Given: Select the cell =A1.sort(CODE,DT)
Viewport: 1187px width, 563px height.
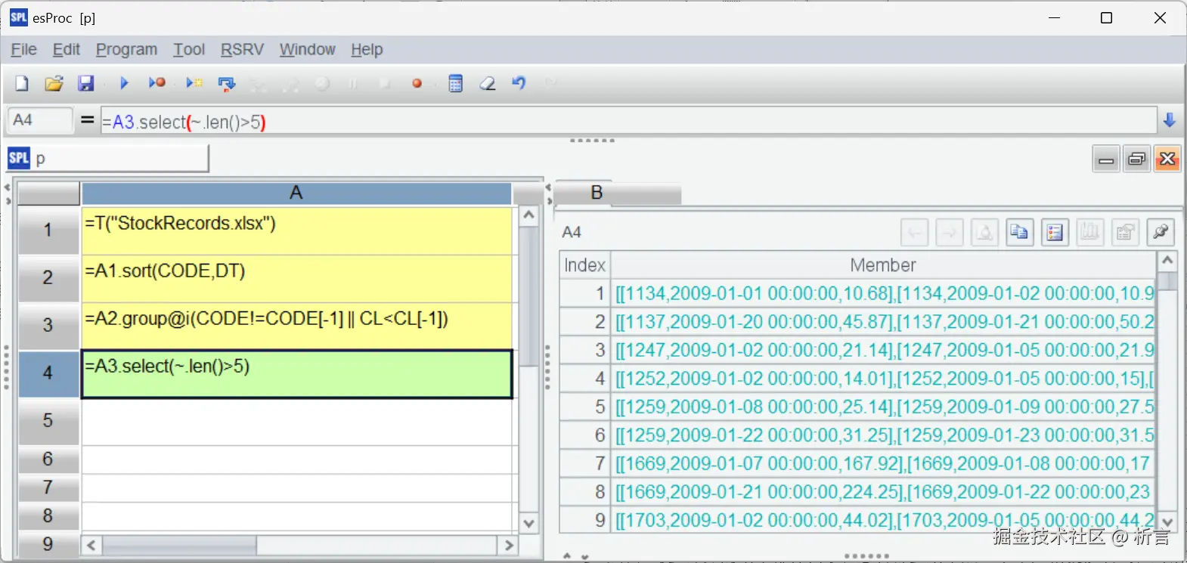Looking at the screenshot, I should tap(296, 278).
